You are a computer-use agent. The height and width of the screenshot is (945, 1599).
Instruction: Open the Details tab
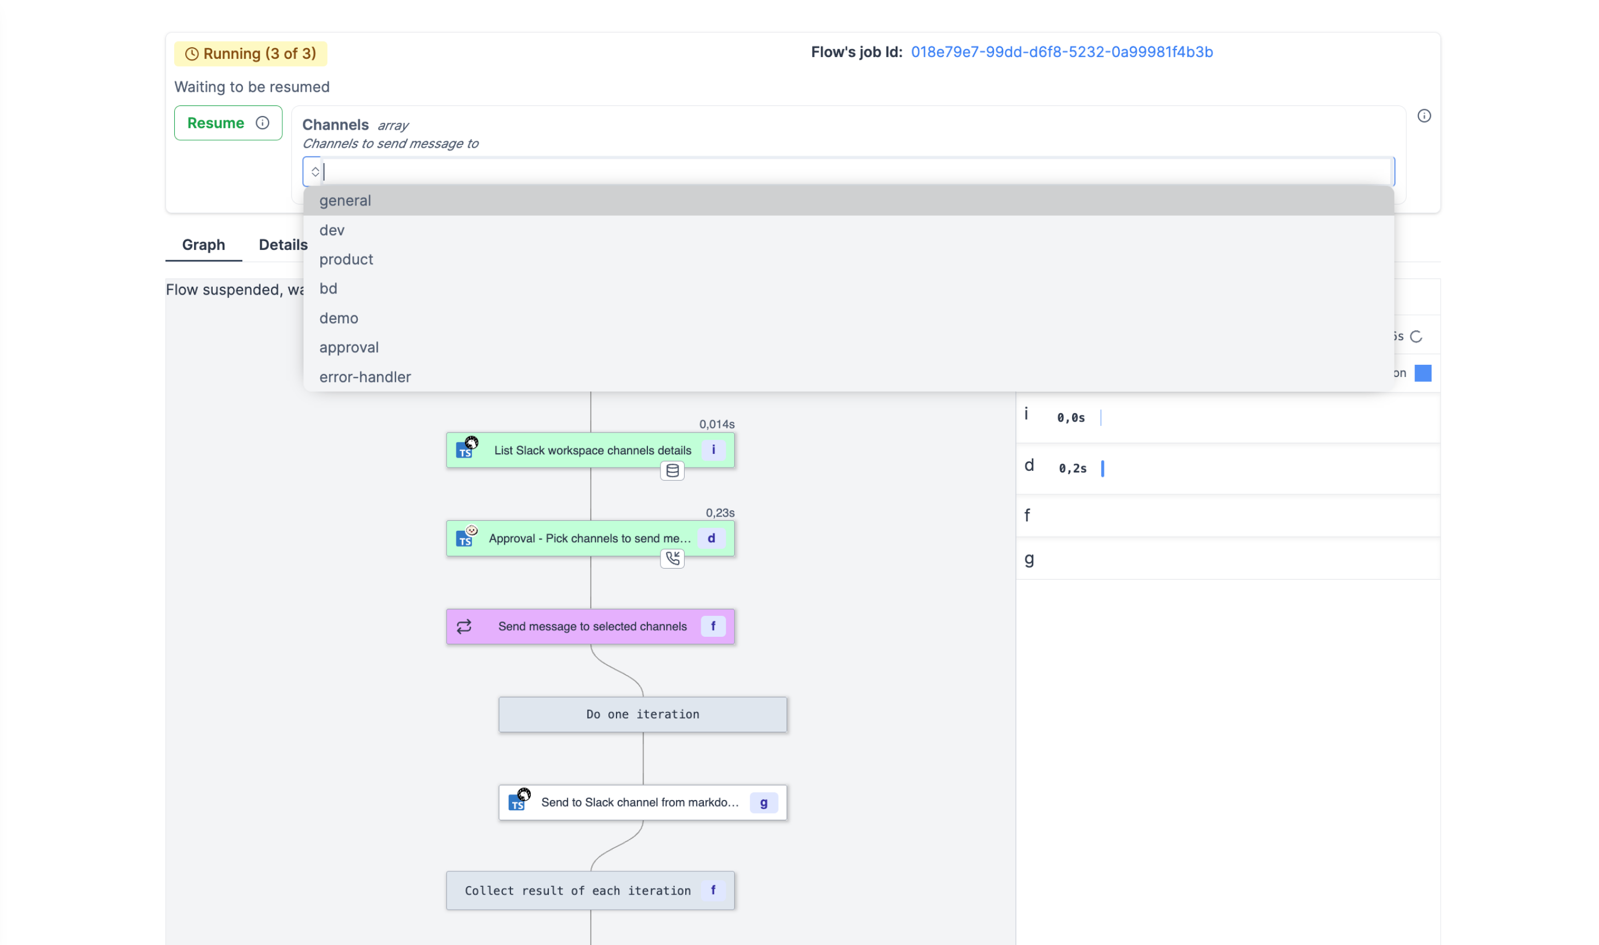click(283, 245)
